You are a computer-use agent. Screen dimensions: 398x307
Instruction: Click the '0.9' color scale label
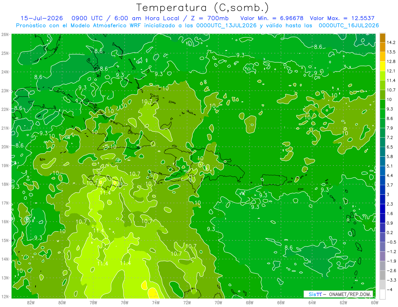tap(390, 223)
